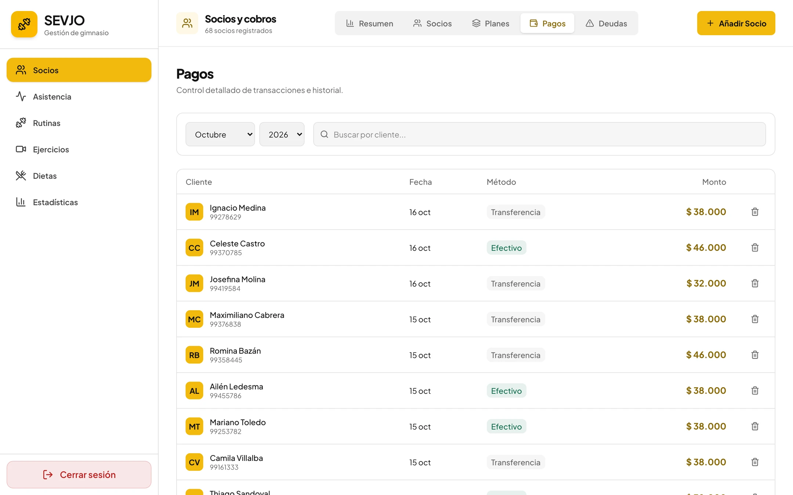Click the magnifier icon in search box
This screenshot has height=495, width=793.
pos(324,134)
